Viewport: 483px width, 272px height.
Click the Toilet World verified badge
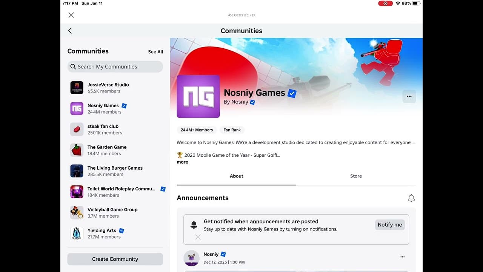(x=163, y=189)
